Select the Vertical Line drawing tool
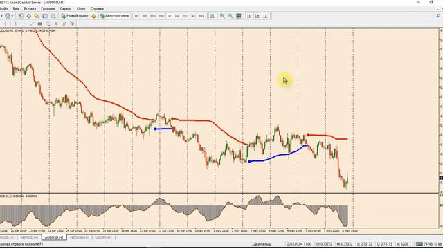 click(15, 24)
